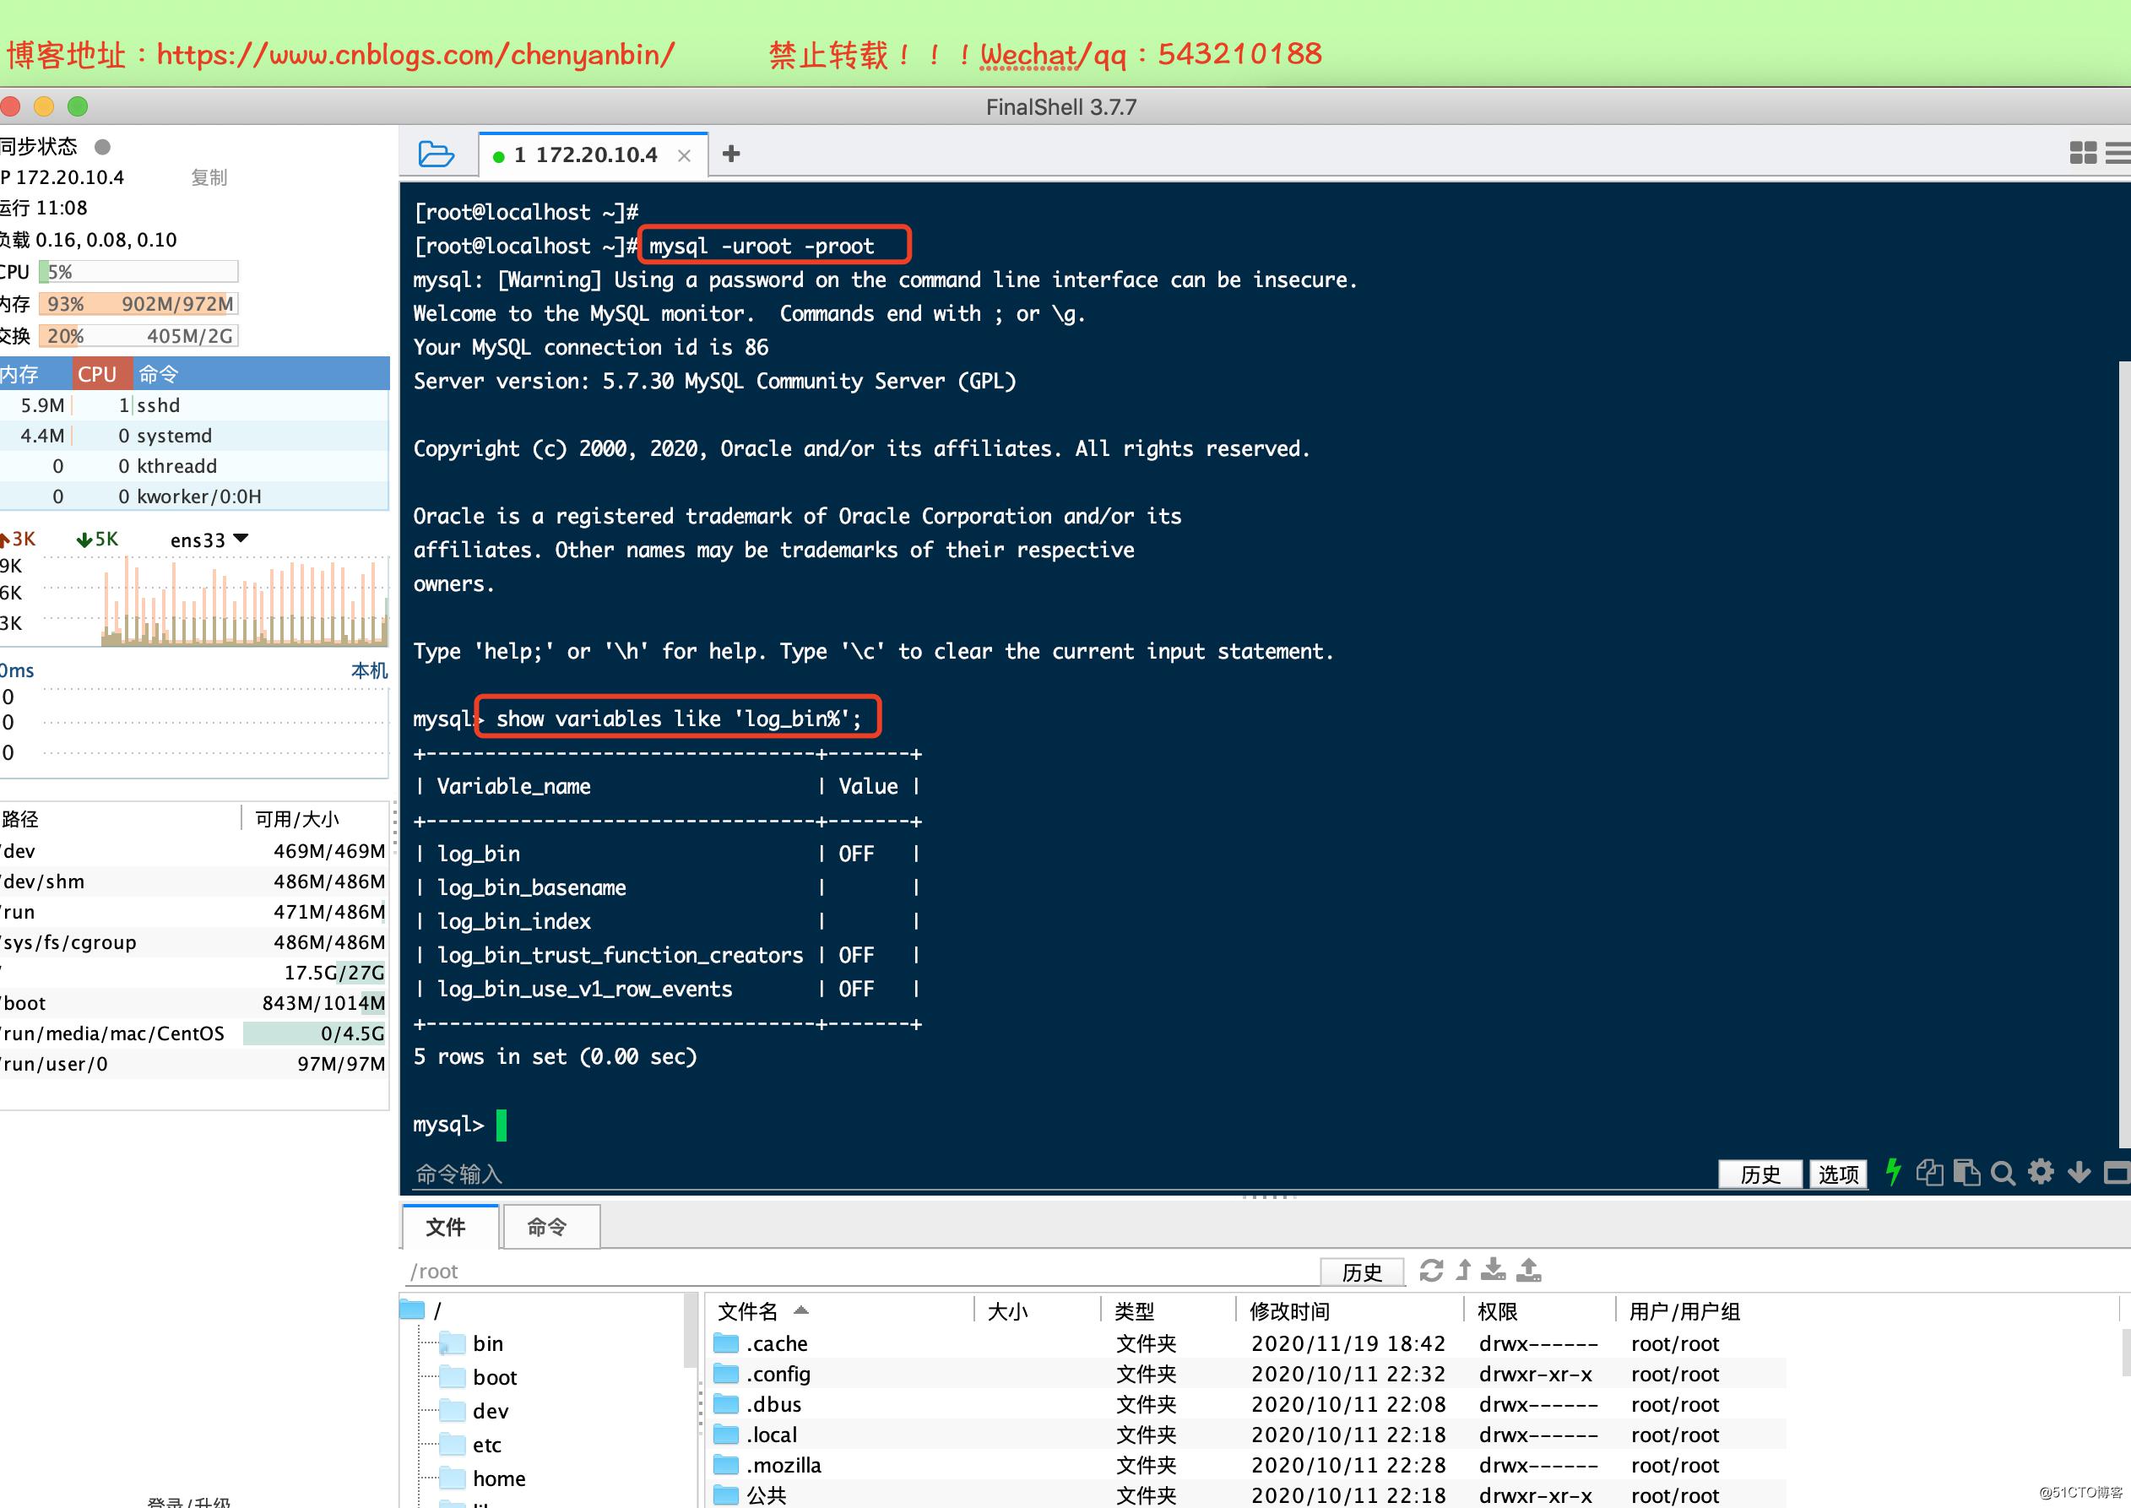Click the upload icon in file toolbar
This screenshot has height=1508, width=2131.
[x=1528, y=1270]
